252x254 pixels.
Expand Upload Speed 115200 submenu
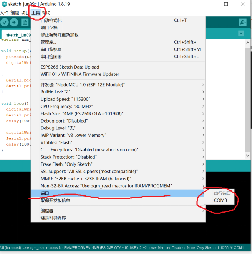(118, 99)
